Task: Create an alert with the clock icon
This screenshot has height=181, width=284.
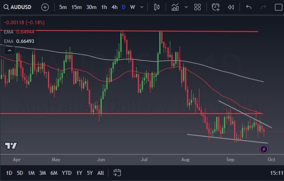Action: pyautogui.click(x=215, y=7)
